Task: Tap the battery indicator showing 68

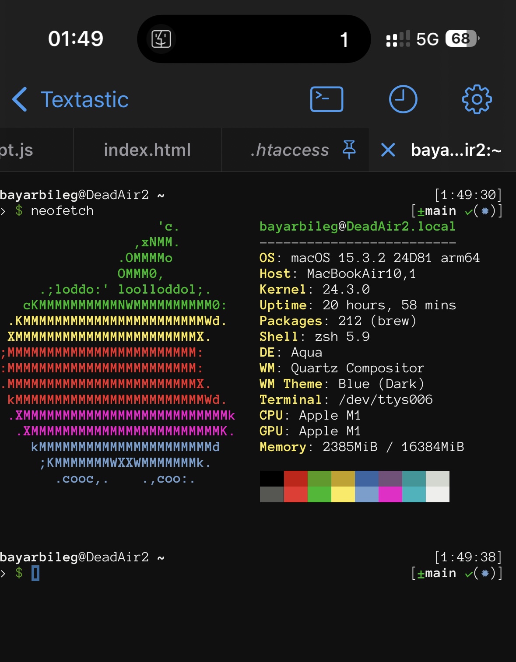Action: (x=460, y=39)
